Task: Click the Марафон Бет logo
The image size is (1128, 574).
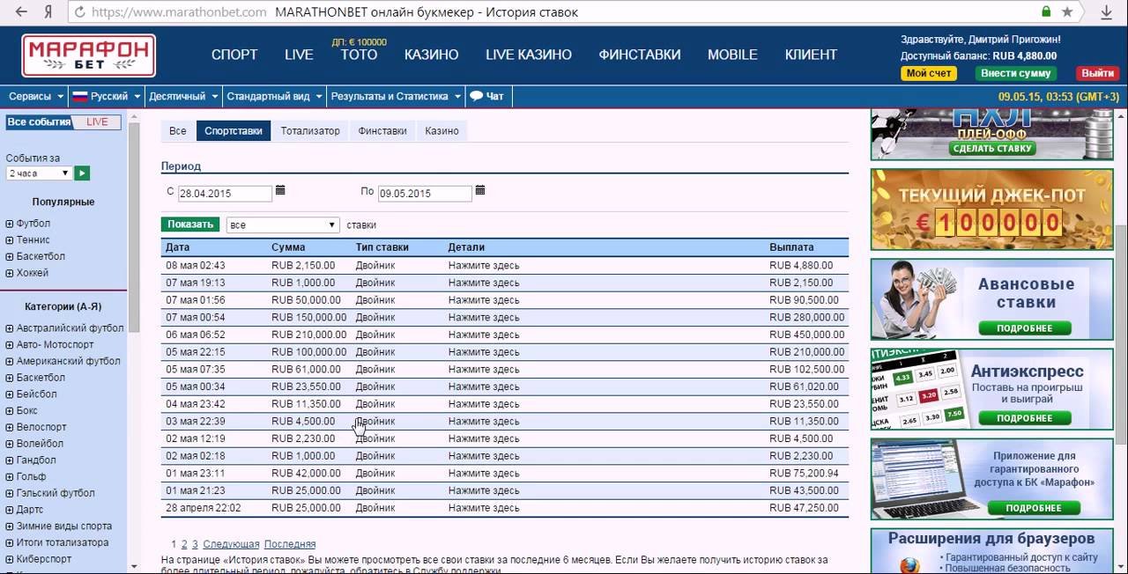Action: [x=88, y=55]
